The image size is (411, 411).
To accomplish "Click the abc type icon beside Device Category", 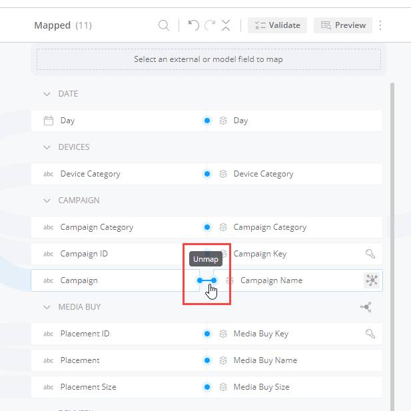I will [x=49, y=174].
